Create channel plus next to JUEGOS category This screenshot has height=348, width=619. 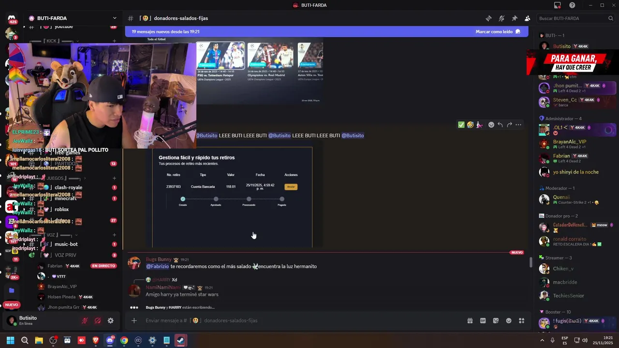point(115,178)
